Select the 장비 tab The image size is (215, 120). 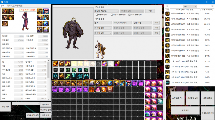3,5
